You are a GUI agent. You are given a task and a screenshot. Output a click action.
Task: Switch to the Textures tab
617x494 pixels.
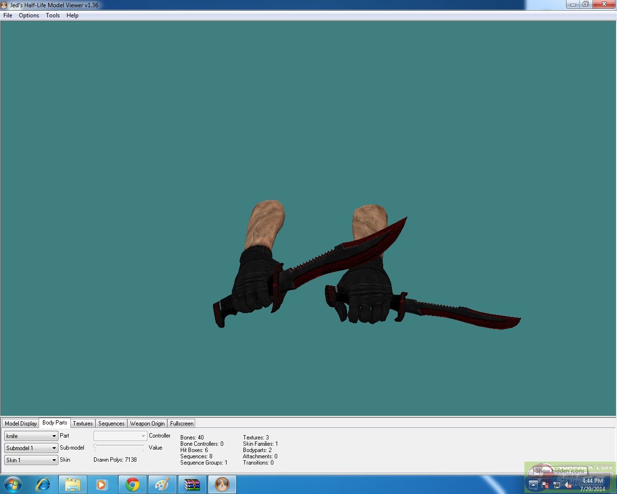pos(83,424)
